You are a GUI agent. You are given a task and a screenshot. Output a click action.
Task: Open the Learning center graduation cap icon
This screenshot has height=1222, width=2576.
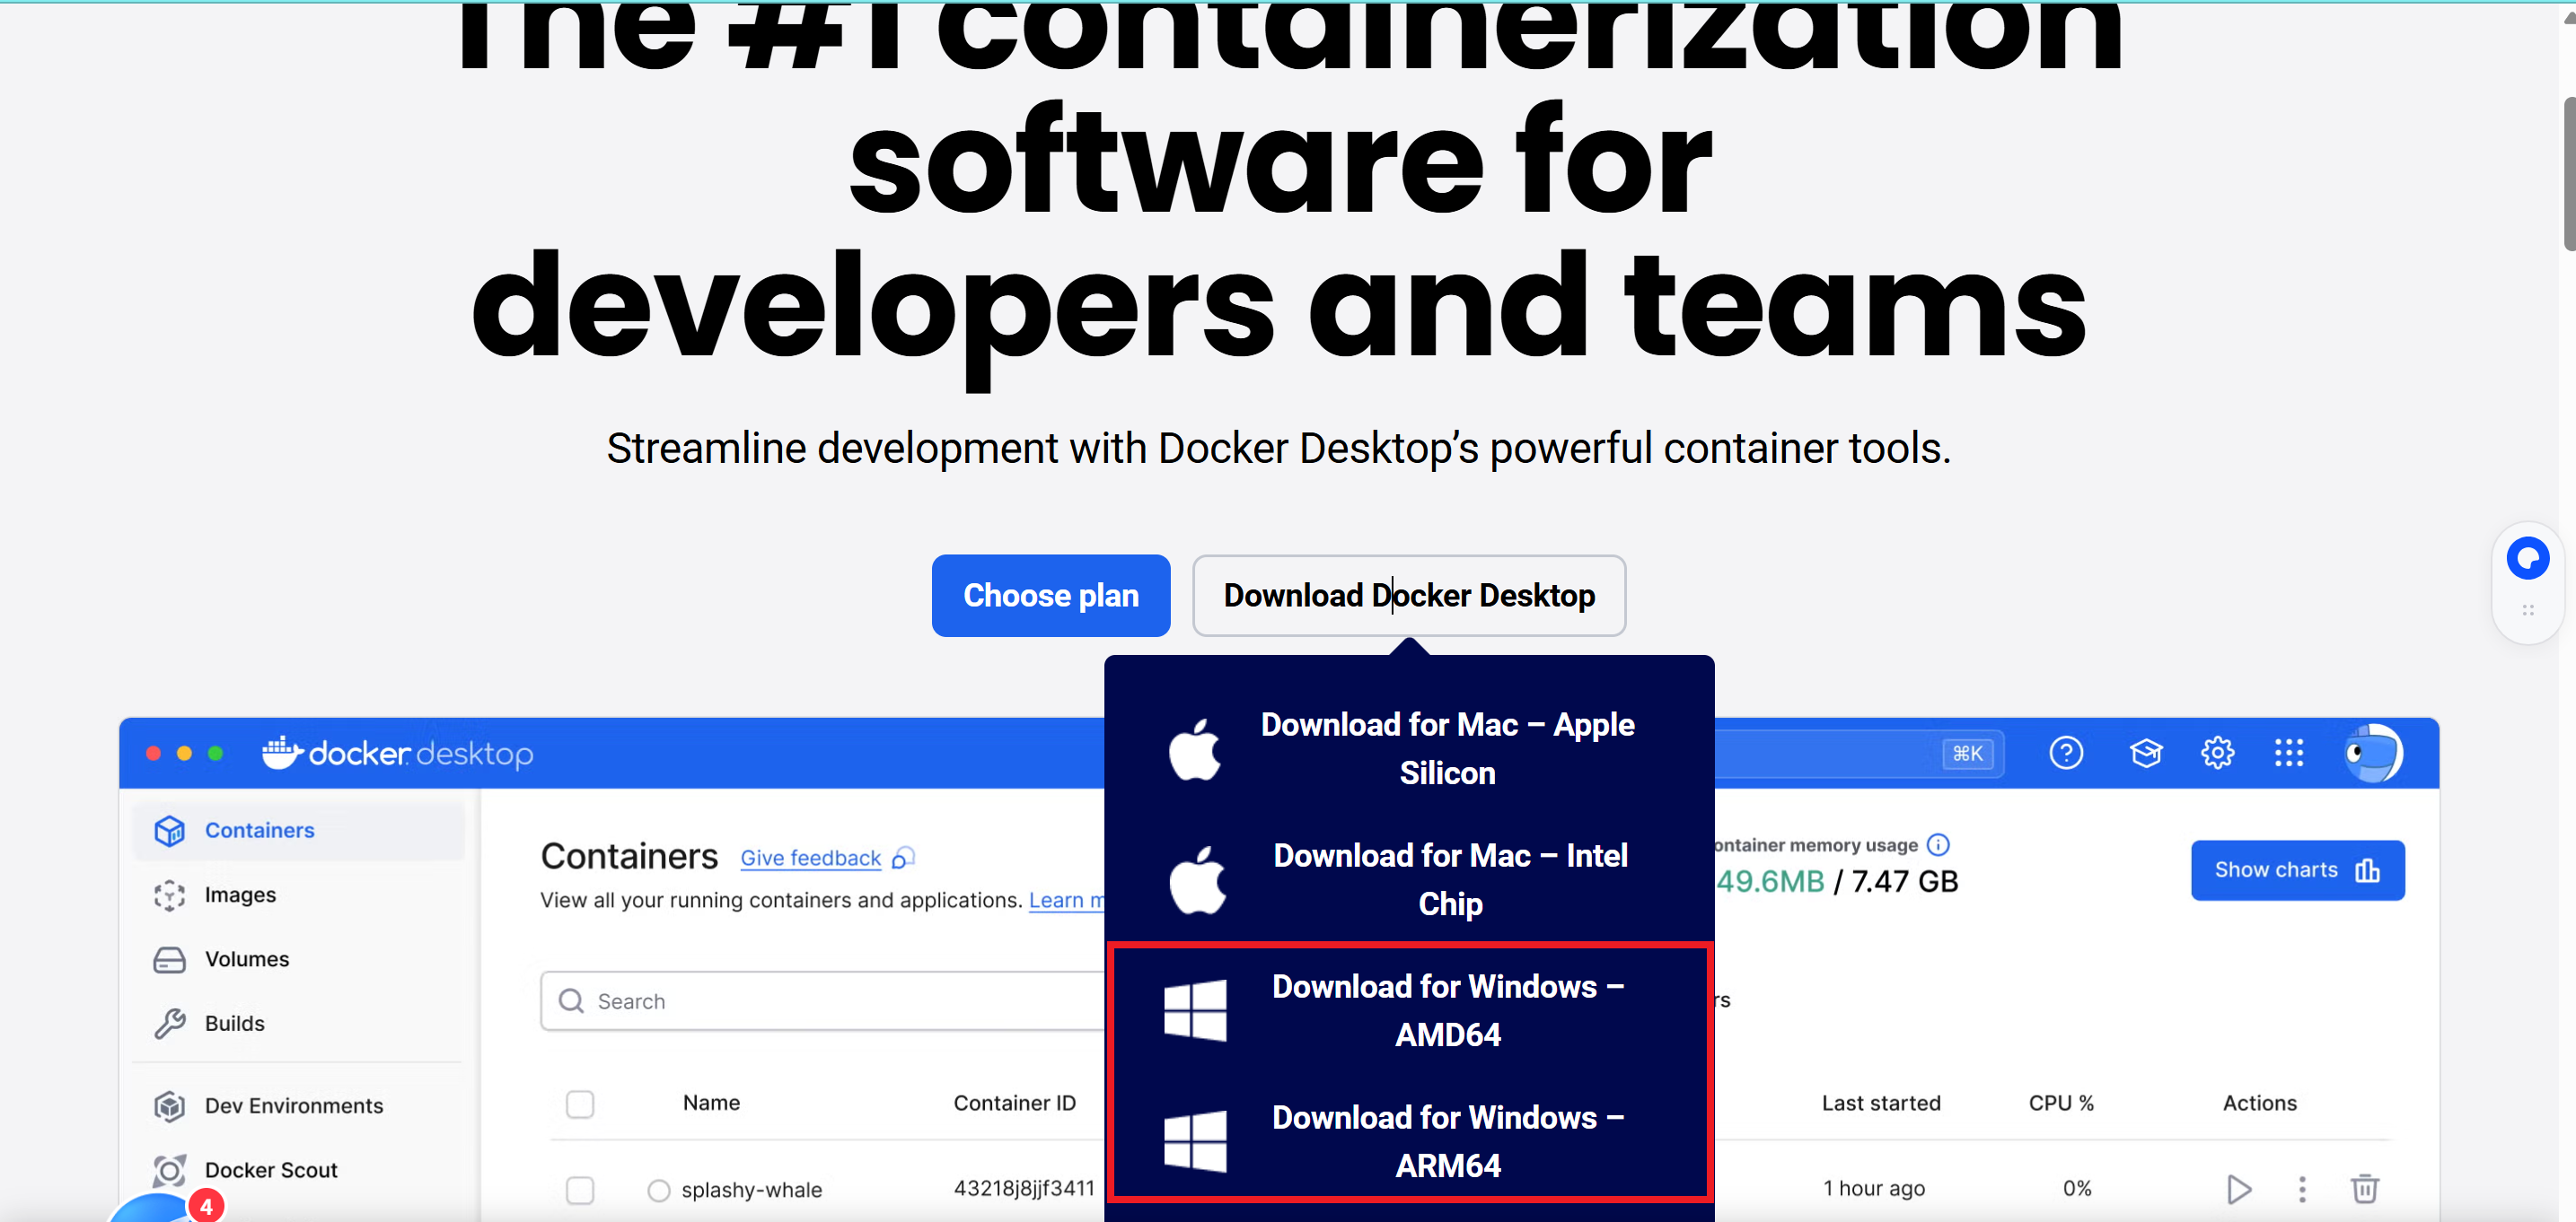coord(2145,753)
